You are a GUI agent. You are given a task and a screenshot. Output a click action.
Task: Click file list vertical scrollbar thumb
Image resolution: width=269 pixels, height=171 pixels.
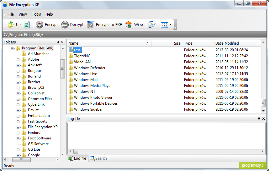tap(263, 103)
